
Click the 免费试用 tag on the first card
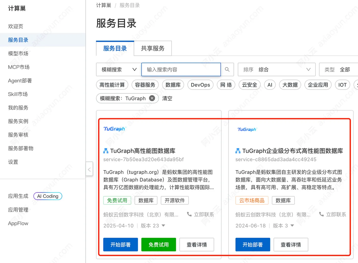(117, 200)
